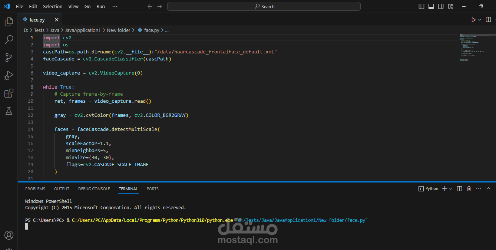This screenshot has width=496, height=250.
Task: Expand the Run Python File dropdown arrow
Action: pos(480,20)
